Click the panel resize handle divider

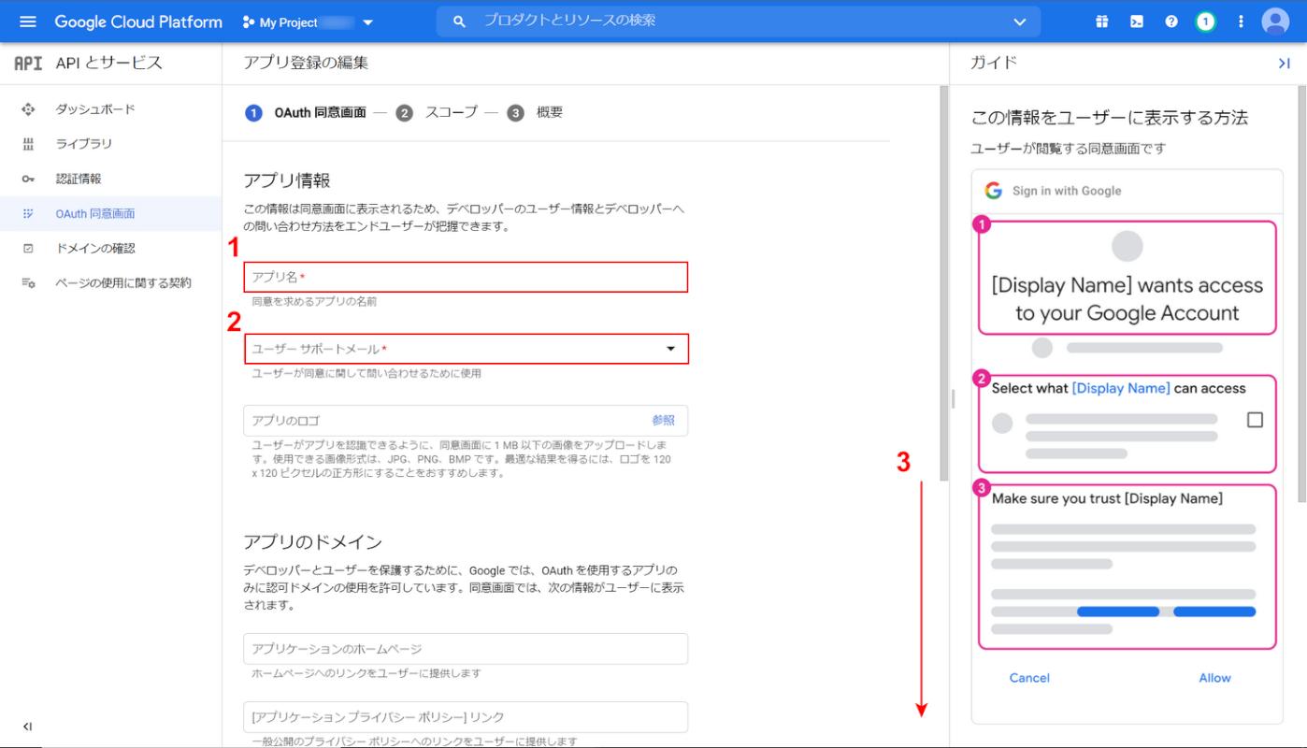point(952,399)
